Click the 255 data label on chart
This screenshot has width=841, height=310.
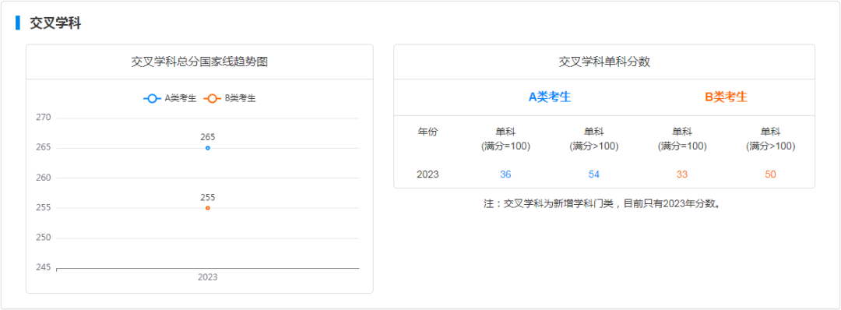tap(208, 197)
